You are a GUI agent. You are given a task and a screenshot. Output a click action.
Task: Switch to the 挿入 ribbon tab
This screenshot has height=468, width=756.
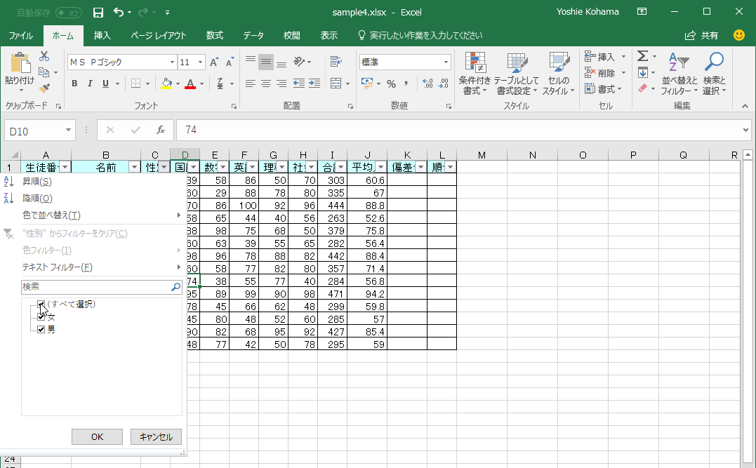tap(102, 35)
